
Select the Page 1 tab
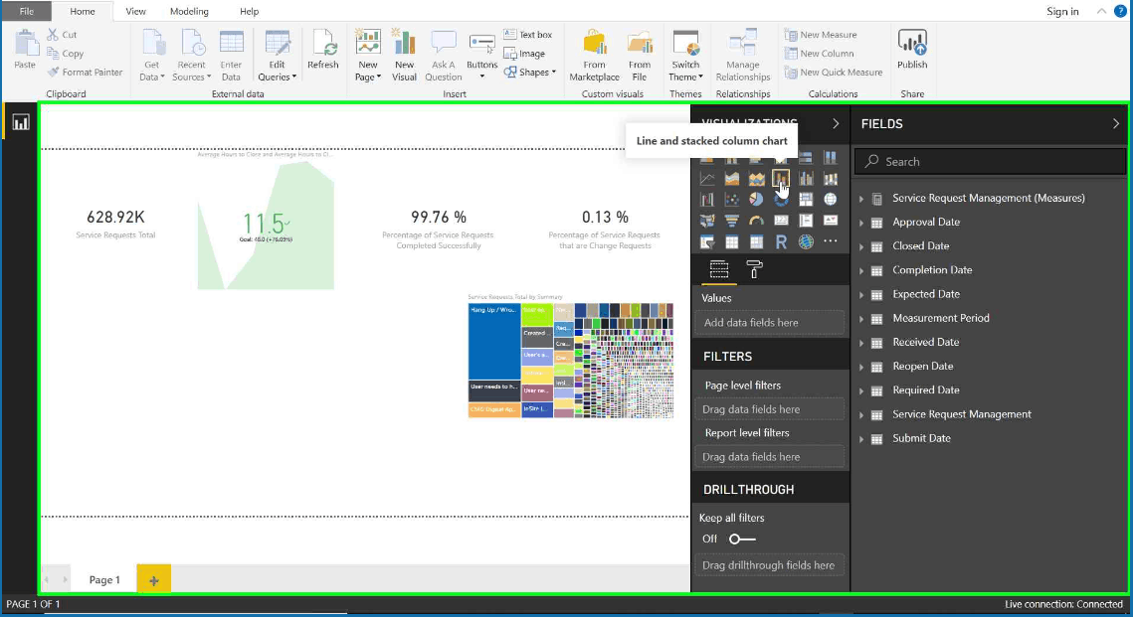[104, 580]
